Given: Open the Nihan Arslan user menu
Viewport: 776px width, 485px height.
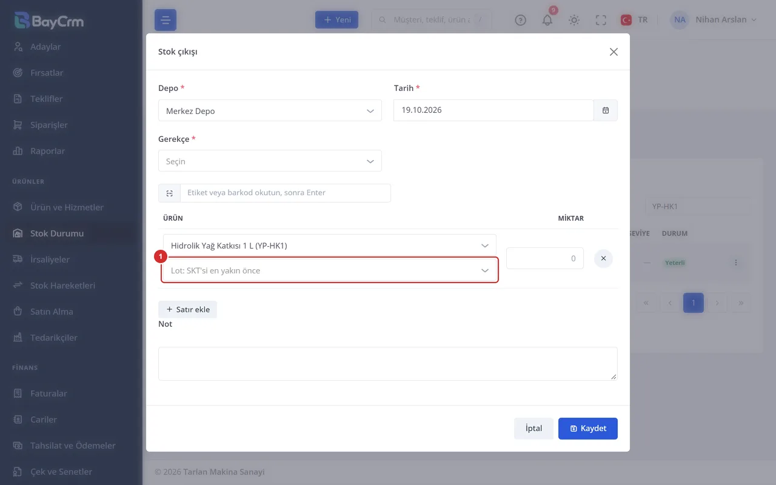Looking at the screenshot, I should [x=714, y=20].
